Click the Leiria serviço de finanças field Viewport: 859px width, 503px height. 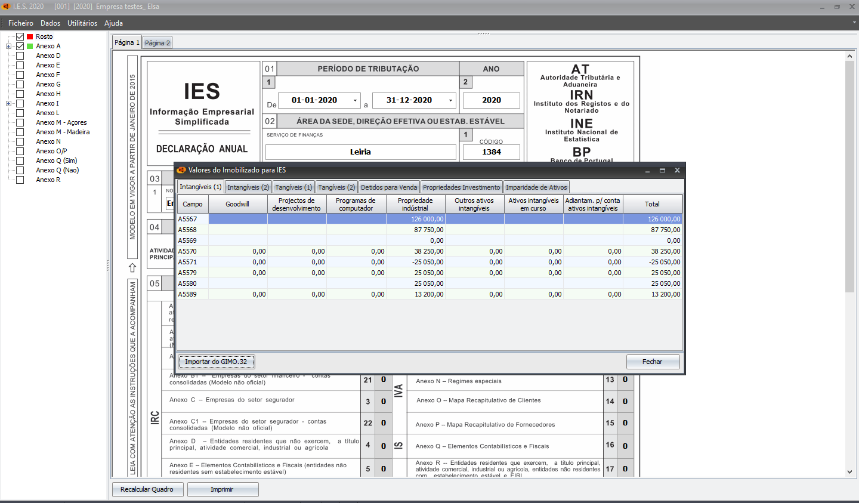360,152
